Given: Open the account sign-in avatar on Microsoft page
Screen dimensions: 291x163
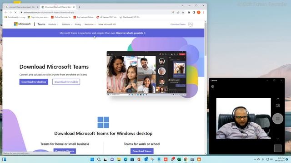Looking at the screenshot, I should point(191,24).
